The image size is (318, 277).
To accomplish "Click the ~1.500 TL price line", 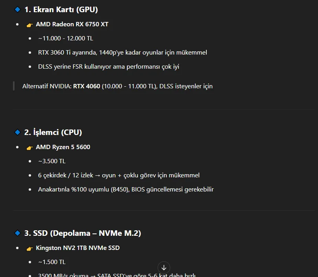I will (52, 262).
